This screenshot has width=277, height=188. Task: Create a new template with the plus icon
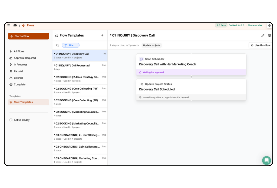point(102,35)
